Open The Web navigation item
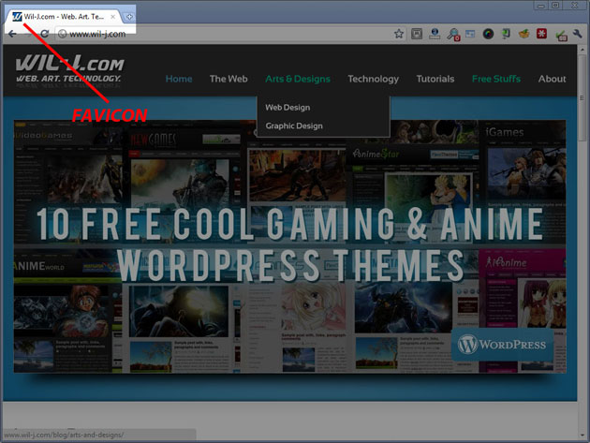 229,79
